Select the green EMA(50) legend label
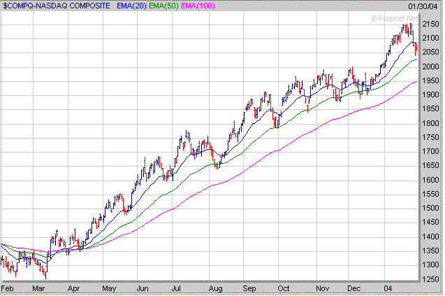Screen dimensions: 445x296 click(163, 6)
